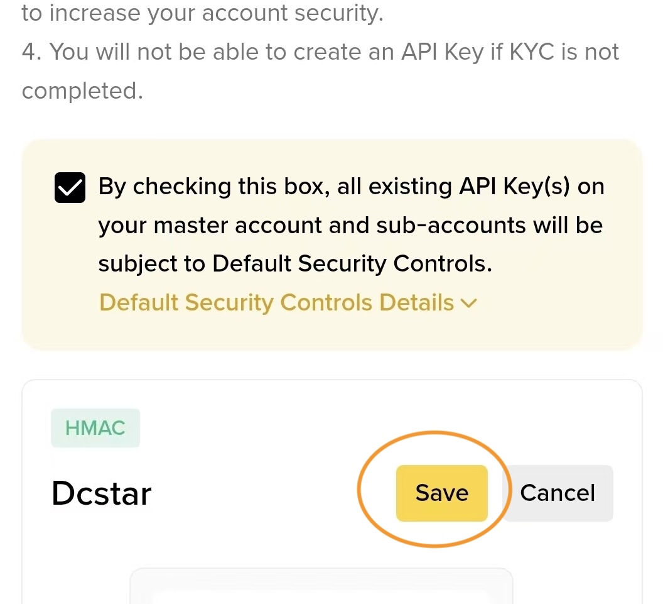Image resolution: width=663 pixels, height=604 pixels.
Task: Expand Default Security Controls Details chevron
Action: pos(469,304)
